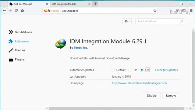Click the horizontal scrollbar thumb
195x110 pixels.
[x=116, y=108]
